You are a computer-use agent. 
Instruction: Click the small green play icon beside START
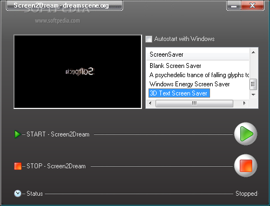(x=17, y=134)
